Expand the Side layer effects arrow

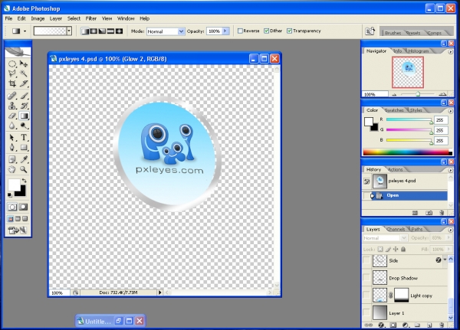tap(445, 260)
